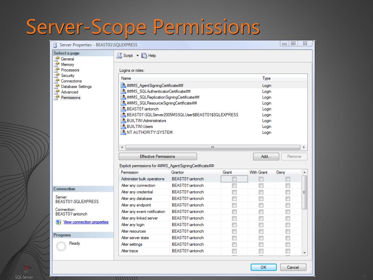Click the permissions list vertical scrollbar thumb
This screenshot has width=373, height=280.
304,192
